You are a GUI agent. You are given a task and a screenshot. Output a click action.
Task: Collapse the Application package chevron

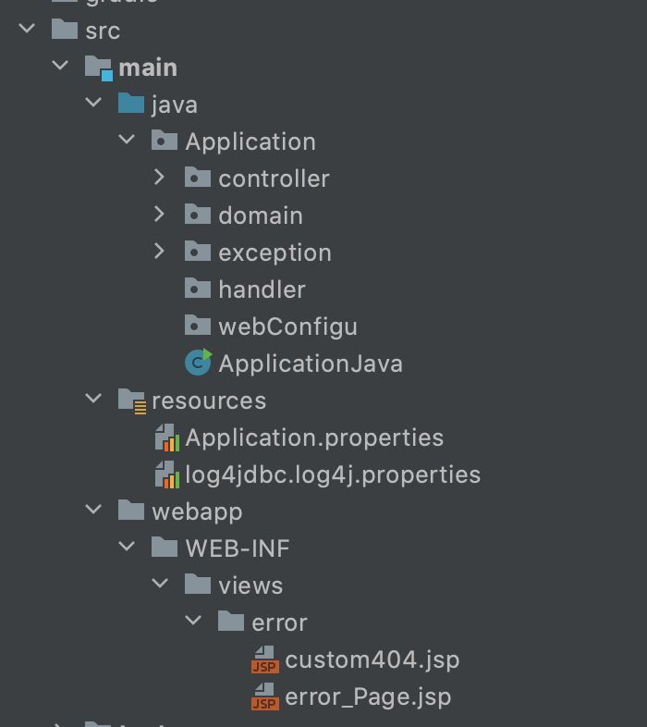(x=127, y=139)
